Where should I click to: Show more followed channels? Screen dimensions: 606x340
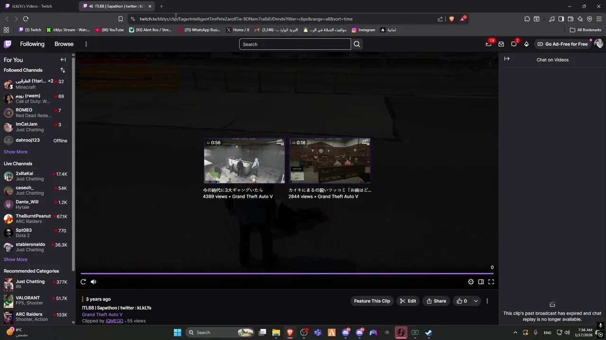16,152
